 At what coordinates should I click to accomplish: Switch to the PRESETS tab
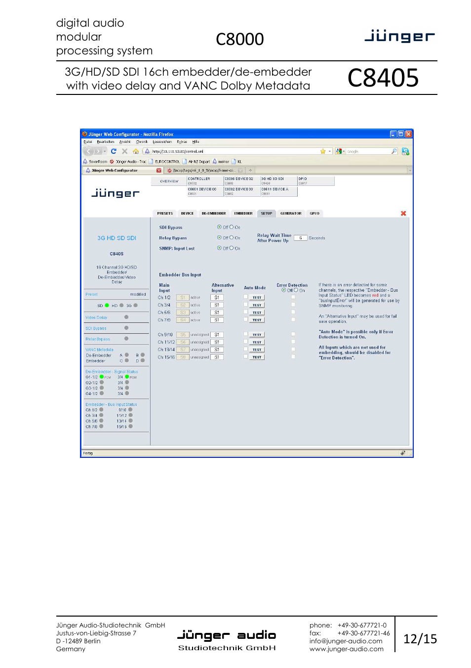coord(165,213)
